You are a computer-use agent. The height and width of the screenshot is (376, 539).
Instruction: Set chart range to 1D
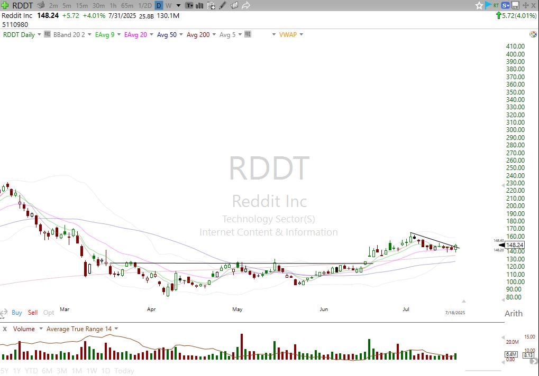pyautogui.click(x=106, y=371)
